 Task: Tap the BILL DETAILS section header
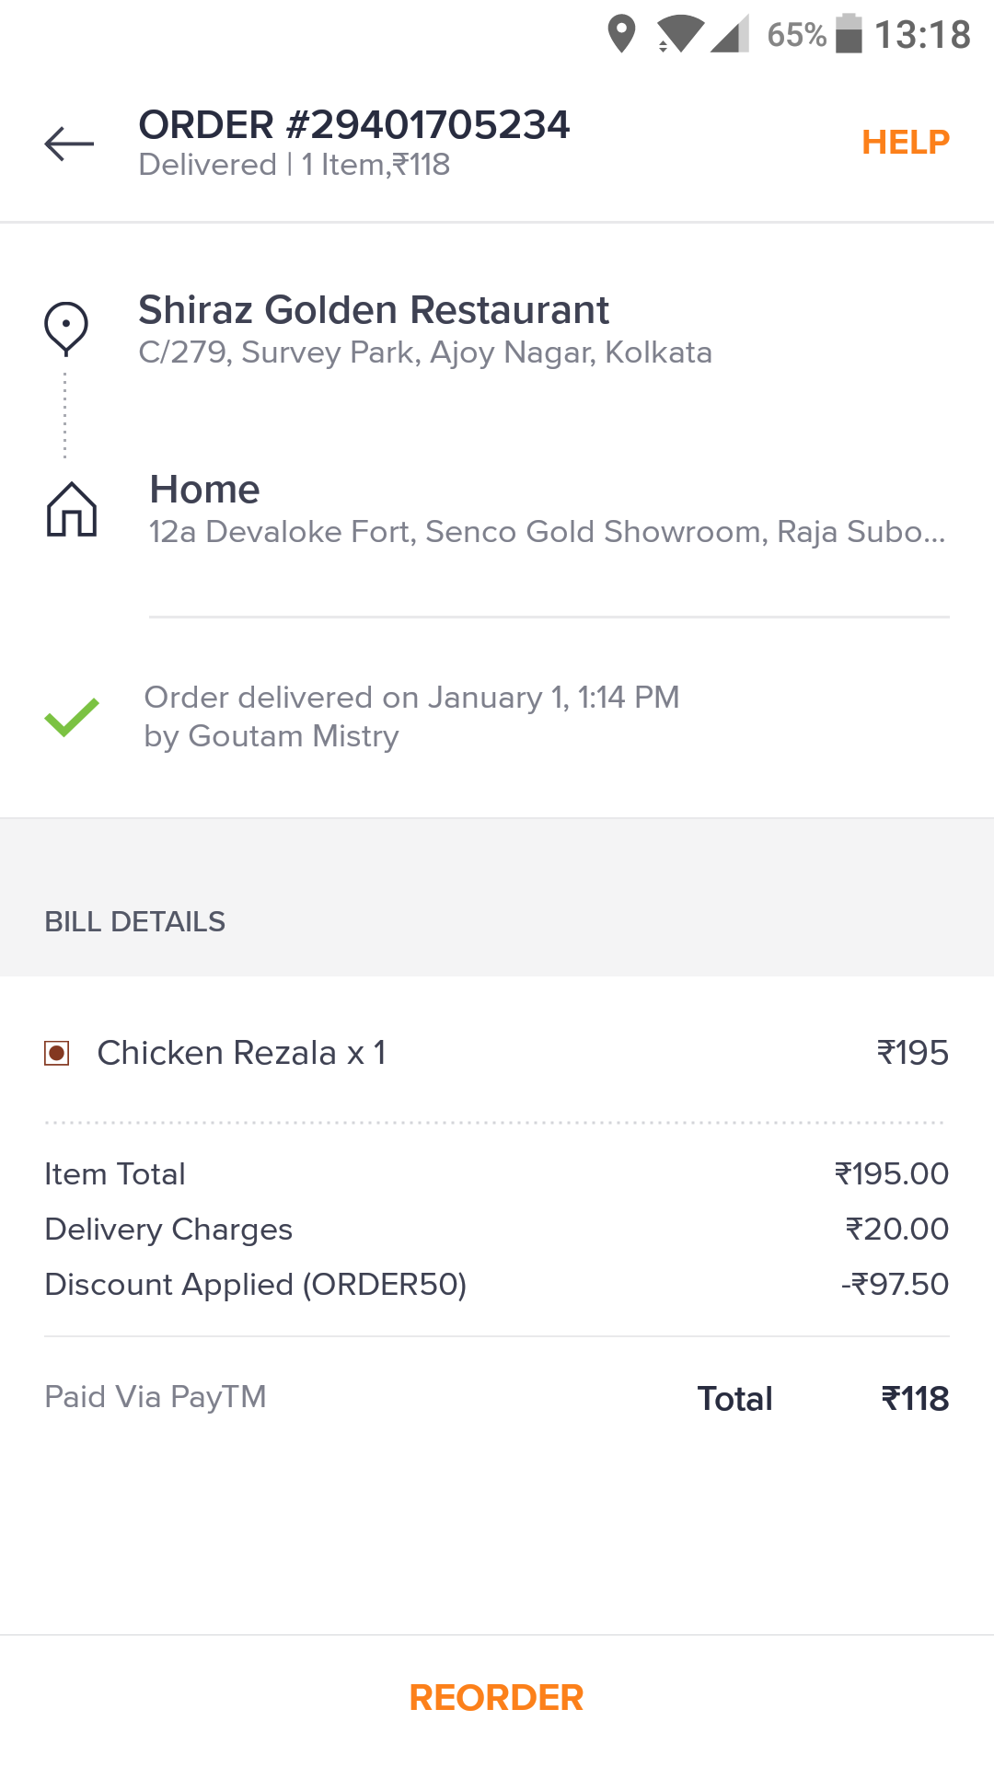(x=135, y=922)
